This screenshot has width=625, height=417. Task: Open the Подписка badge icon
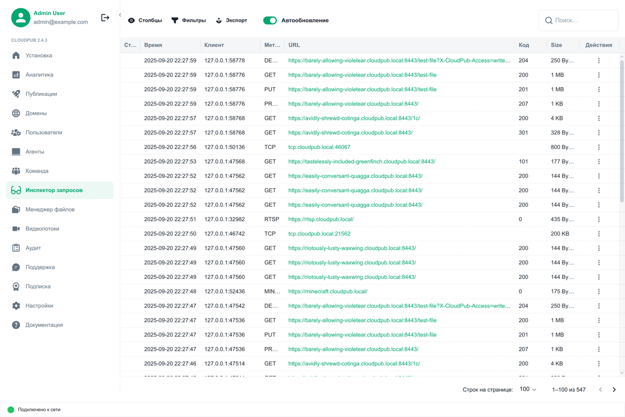point(16,287)
